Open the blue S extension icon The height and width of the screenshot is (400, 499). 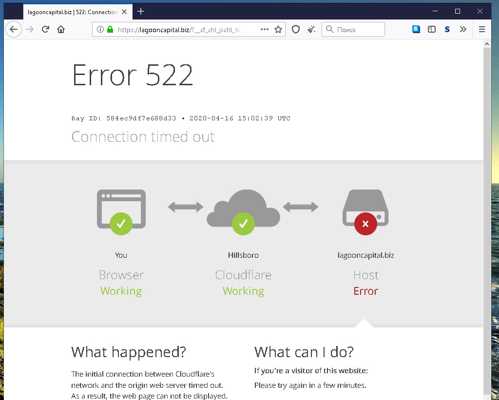(416, 30)
